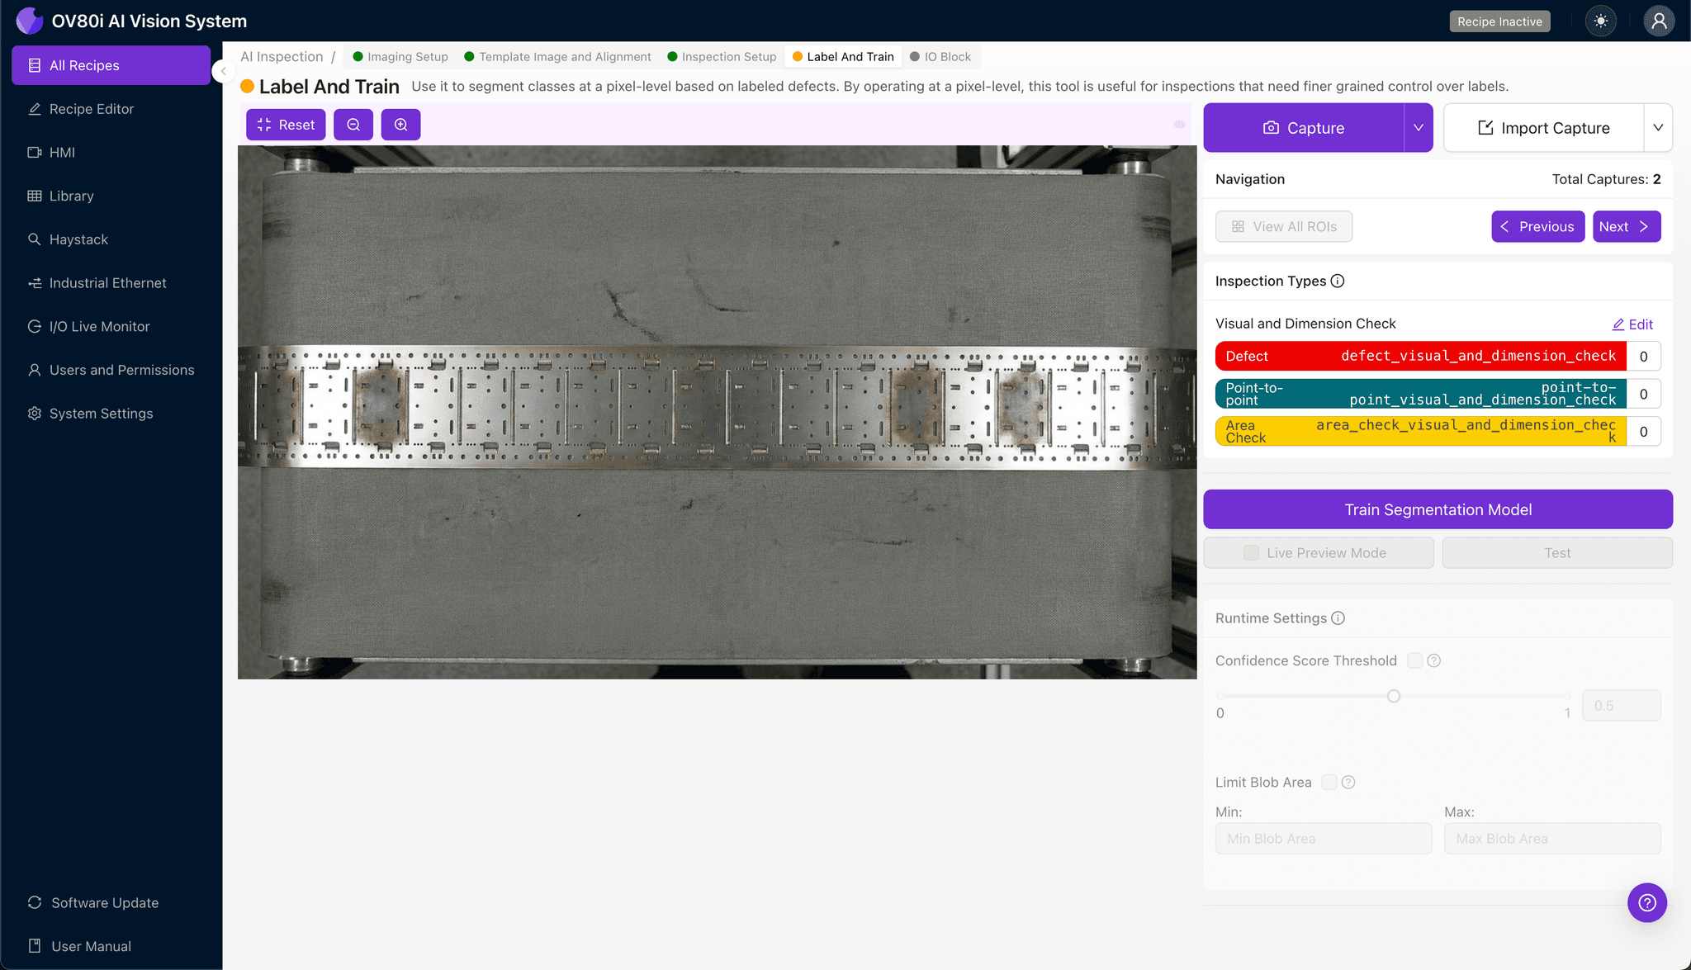
Task: Switch to the Inspection Setup tab
Action: [x=728, y=57]
